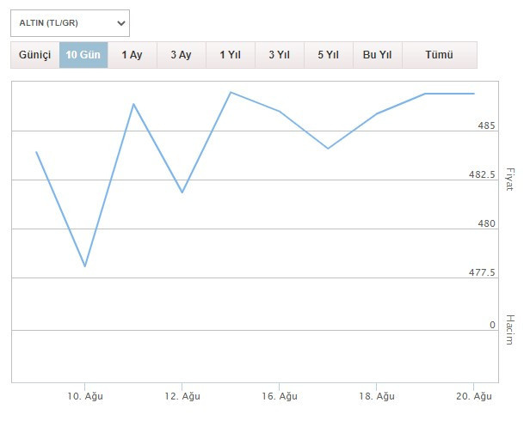The width and height of the screenshot is (530, 427).
Task: Click the 18. Ağu date label
Action: pyautogui.click(x=377, y=396)
